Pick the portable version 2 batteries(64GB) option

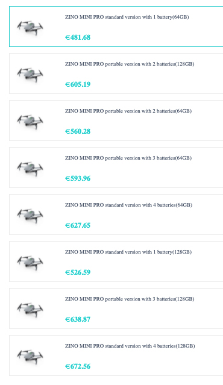(x=116, y=121)
